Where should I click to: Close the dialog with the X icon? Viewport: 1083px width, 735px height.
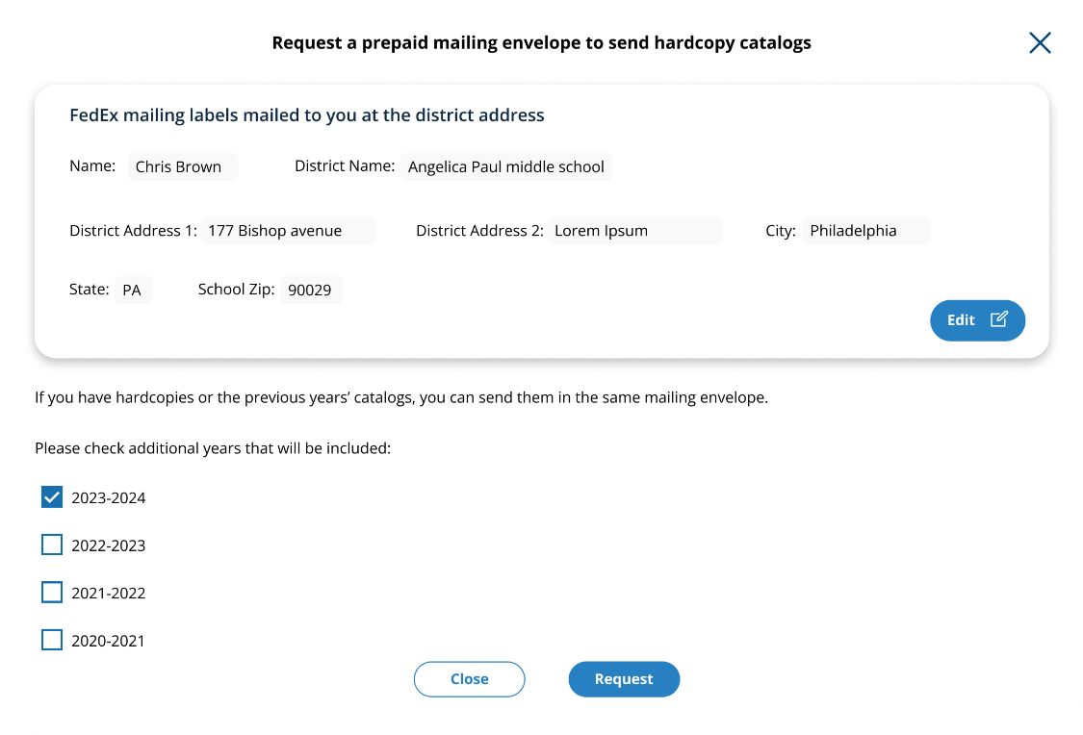tap(1040, 42)
